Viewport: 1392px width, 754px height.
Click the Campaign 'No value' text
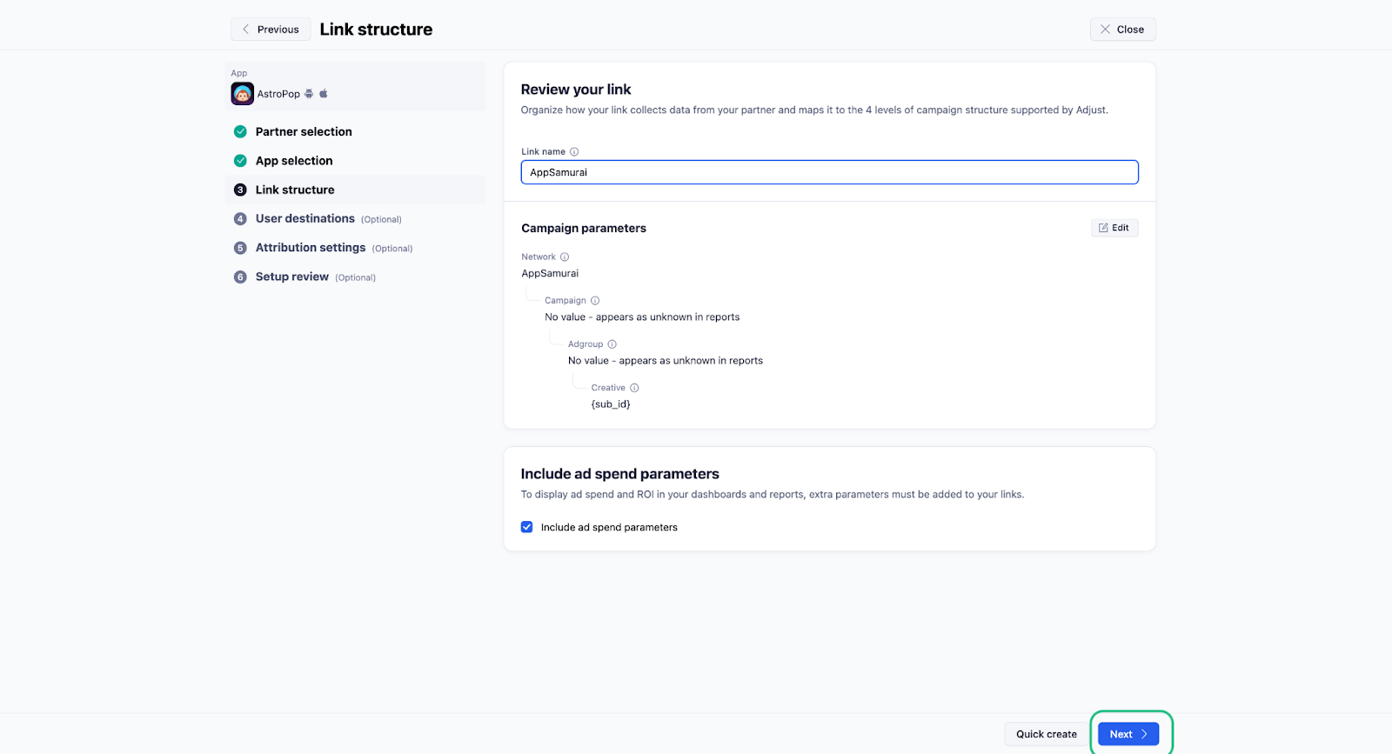[642, 317]
